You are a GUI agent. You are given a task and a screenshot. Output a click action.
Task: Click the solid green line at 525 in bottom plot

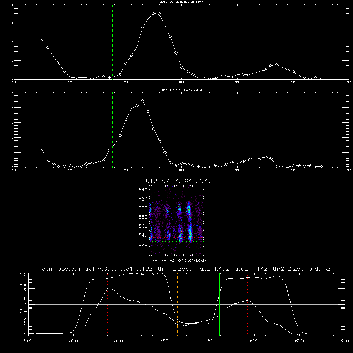pyautogui.click(x=85, y=304)
